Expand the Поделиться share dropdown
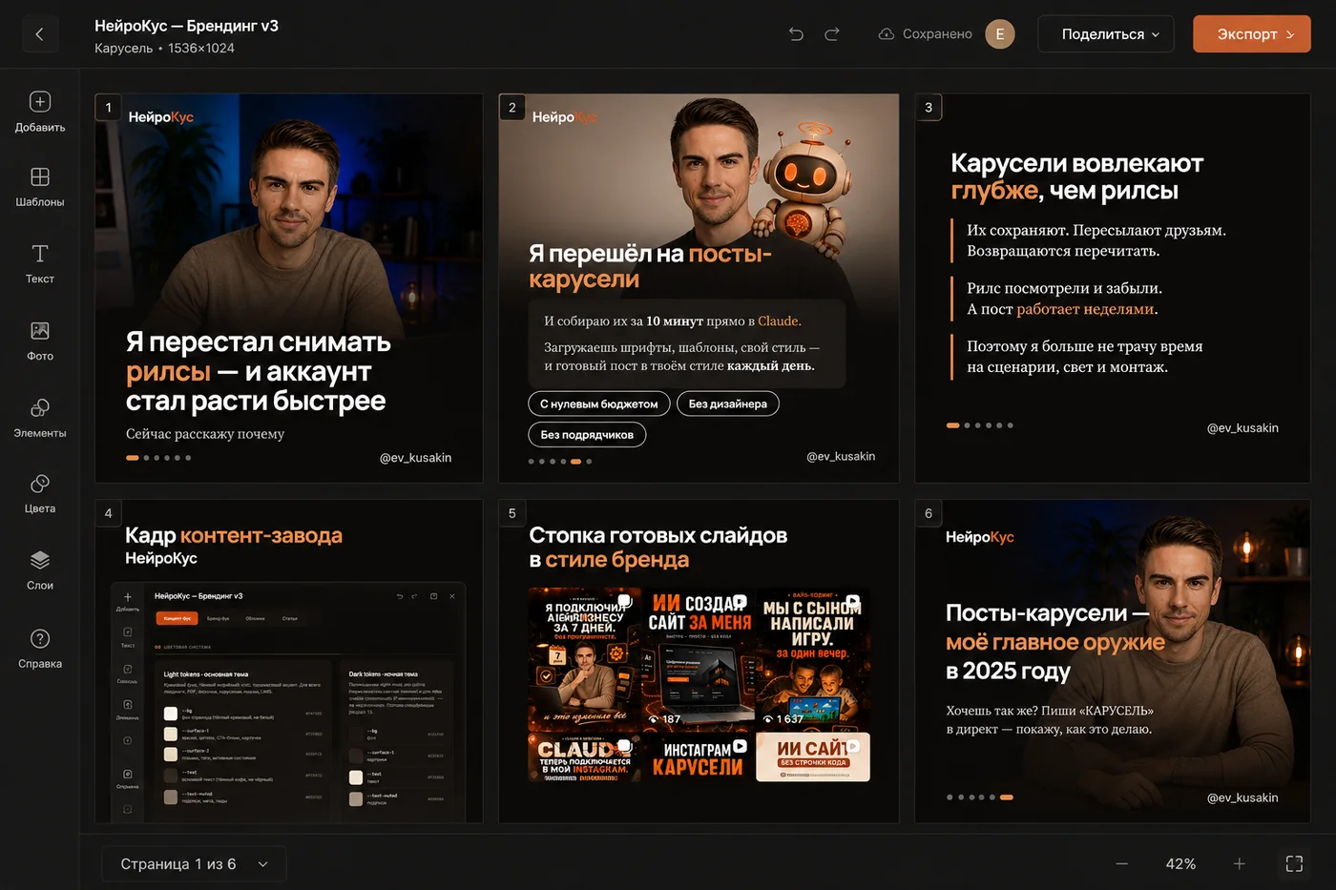This screenshot has height=890, width=1336. click(x=1106, y=34)
